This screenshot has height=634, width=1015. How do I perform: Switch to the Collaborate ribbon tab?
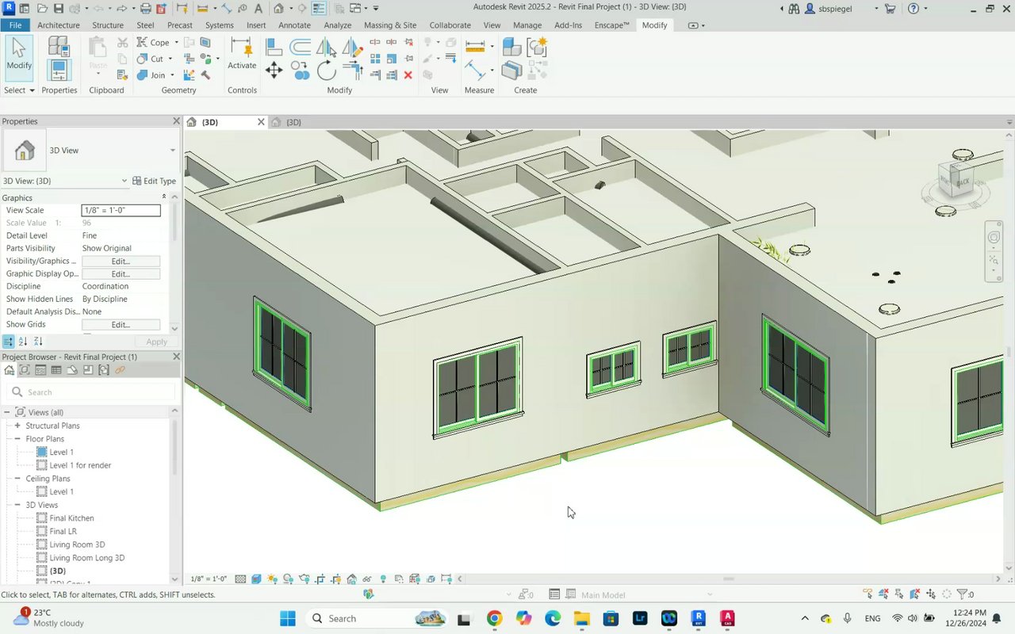click(x=450, y=25)
